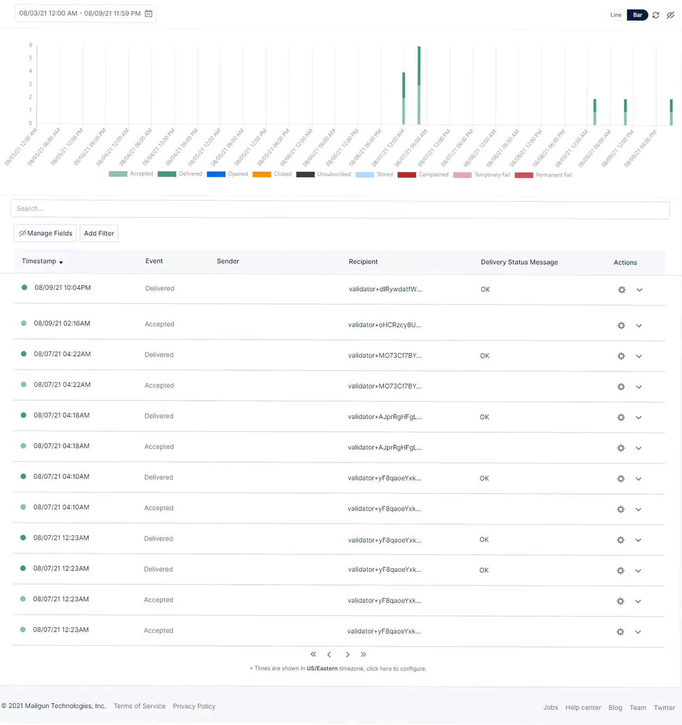682x725 pixels.
Task: Refresh the chart with the reload icon
Action: point(656,15)
